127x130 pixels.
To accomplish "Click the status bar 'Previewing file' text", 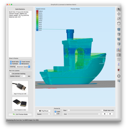I will pyautogui.click(x=22, y=120).
